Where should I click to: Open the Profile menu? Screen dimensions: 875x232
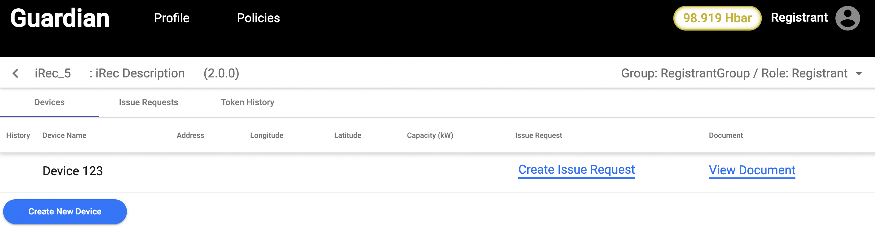point(172,18)
